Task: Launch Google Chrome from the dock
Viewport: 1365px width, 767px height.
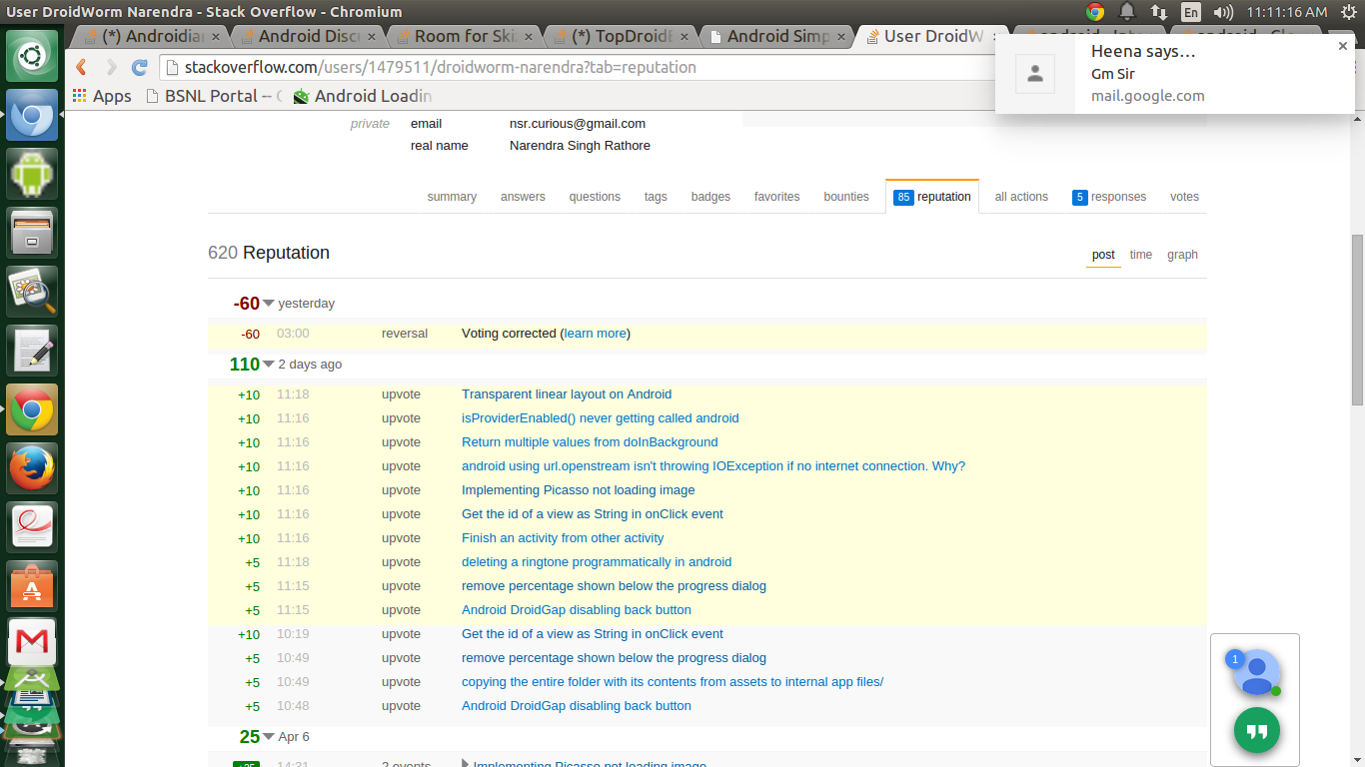Action: click(x=32, y=409)
